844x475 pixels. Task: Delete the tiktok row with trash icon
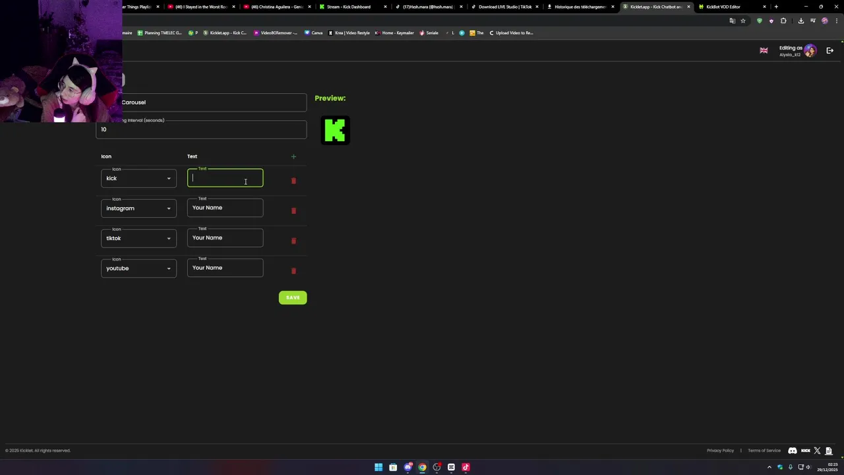coord(293,241)
